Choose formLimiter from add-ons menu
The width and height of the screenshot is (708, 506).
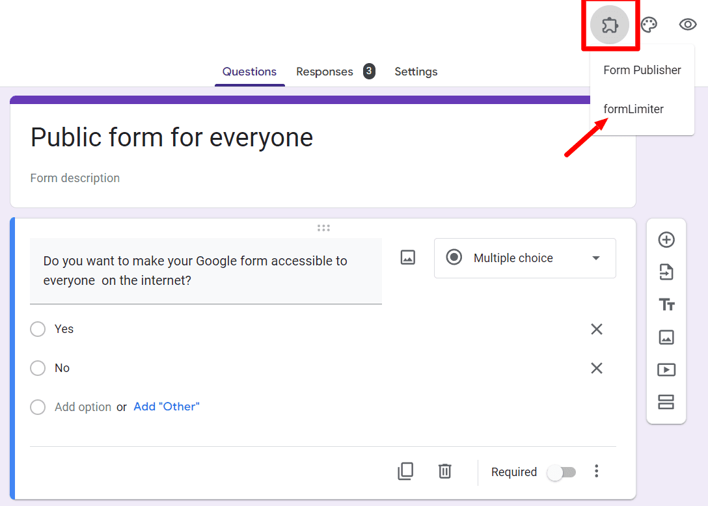click(x=634, y=109)
